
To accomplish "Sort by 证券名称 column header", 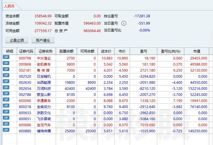I will coord(45,51).
